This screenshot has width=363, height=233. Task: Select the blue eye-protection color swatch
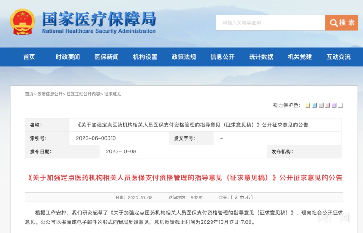(x=314, y=106)
